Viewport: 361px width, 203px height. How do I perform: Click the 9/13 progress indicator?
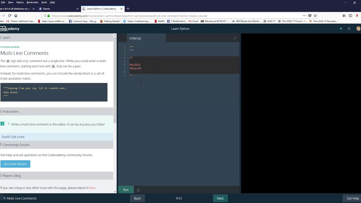[x=179, y=198]
